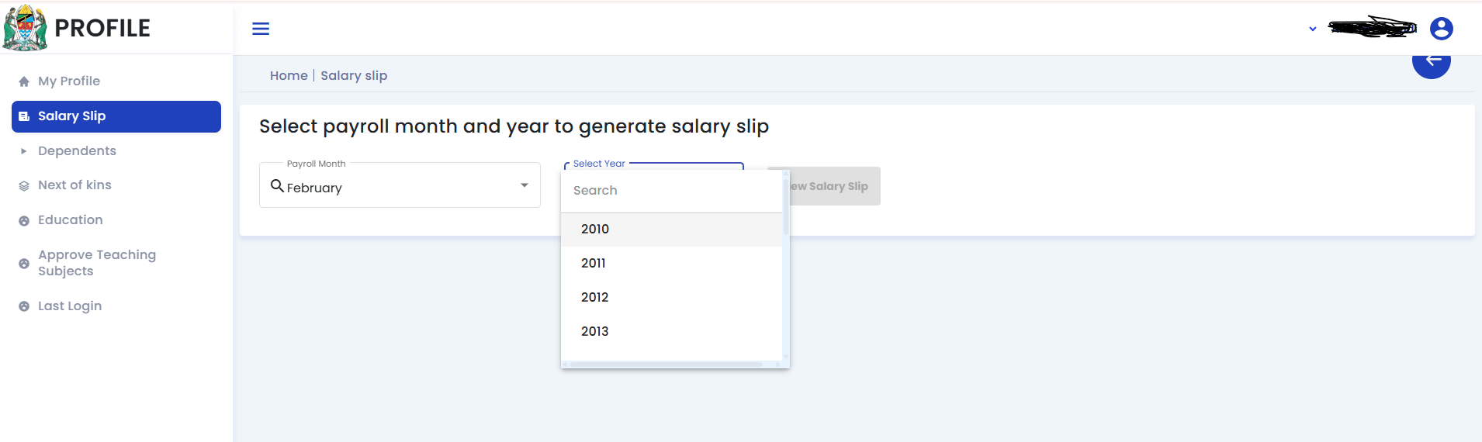Click the Last Login sidebar icon
This screenshot has height=442, width=1482.
click(x=24, y=306)
